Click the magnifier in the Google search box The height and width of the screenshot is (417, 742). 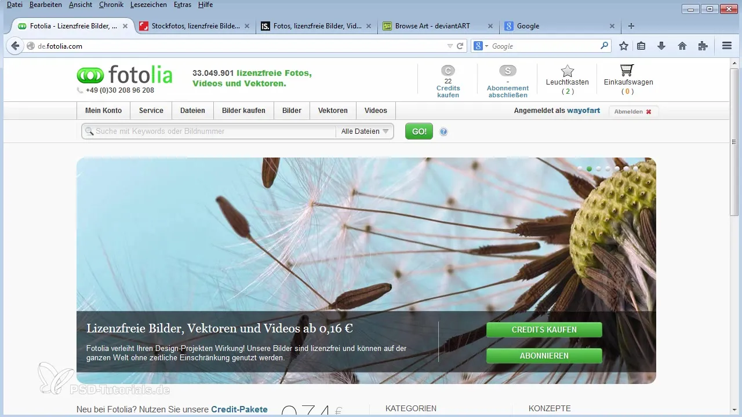coord(605,45)
